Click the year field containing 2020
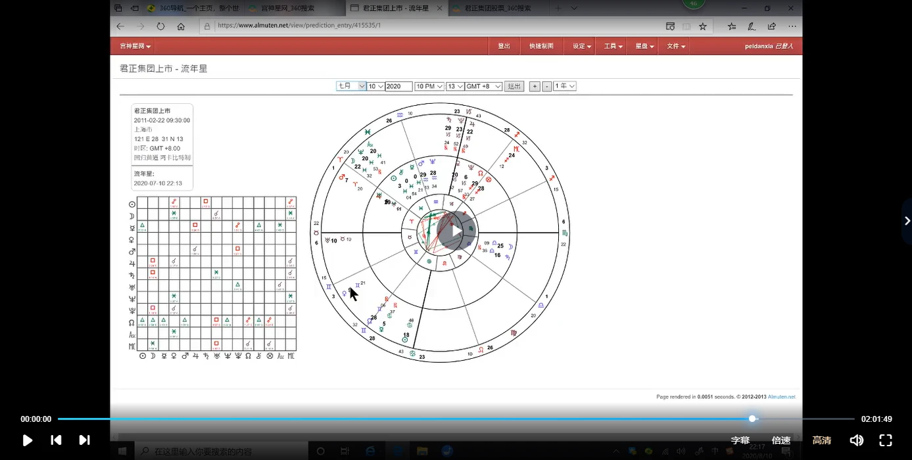 pos(399,86)
